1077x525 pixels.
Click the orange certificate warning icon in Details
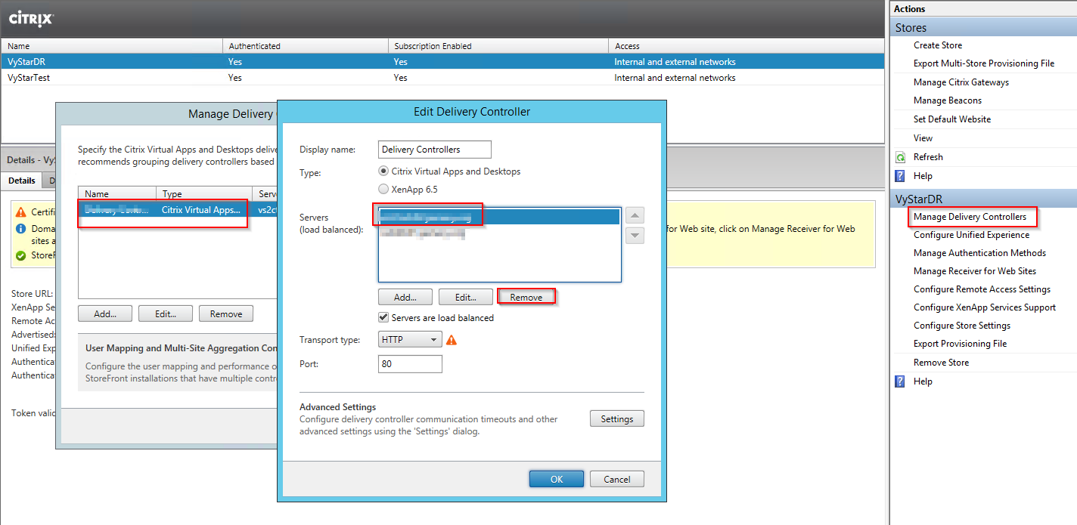coord(21,213)
